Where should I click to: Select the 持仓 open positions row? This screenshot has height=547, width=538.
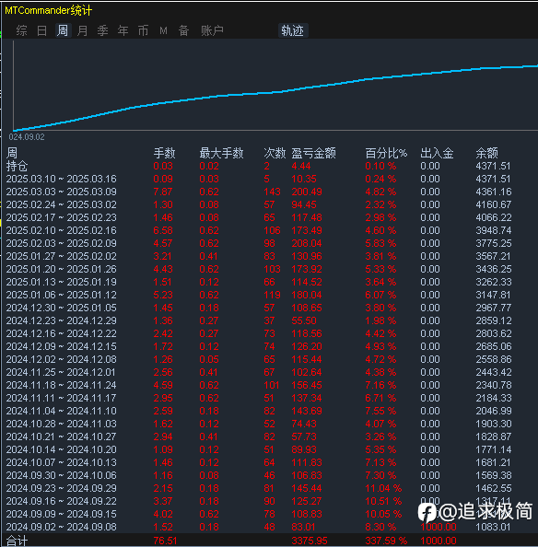(x=269, y=166)
